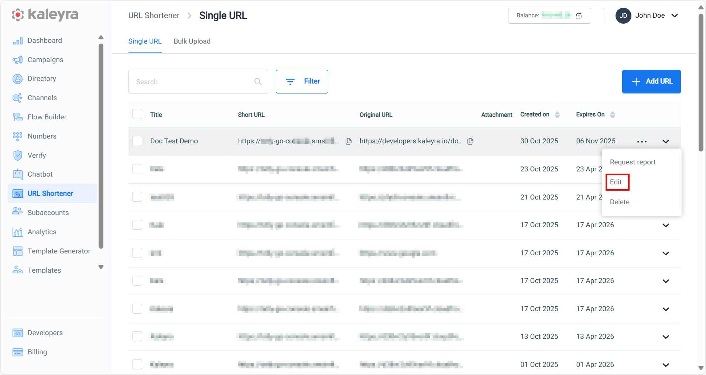
Task: Click the Subaccounts people icon
Action: click(18, 211)
